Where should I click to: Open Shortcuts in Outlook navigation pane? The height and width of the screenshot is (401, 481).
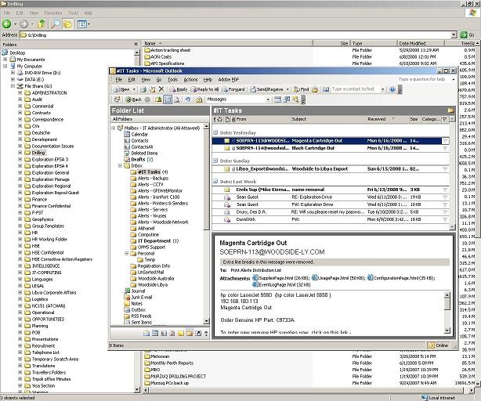198,333
